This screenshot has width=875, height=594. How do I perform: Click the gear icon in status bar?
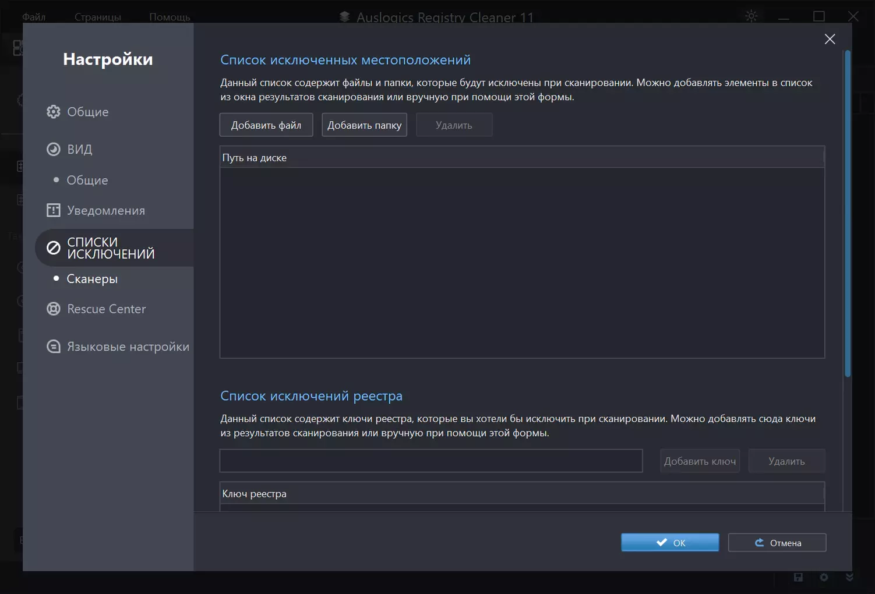(x=824, y=577)
